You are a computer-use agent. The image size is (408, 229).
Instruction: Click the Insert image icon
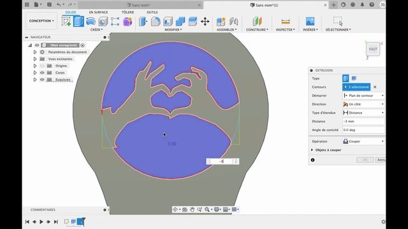(x=310, y=22)
